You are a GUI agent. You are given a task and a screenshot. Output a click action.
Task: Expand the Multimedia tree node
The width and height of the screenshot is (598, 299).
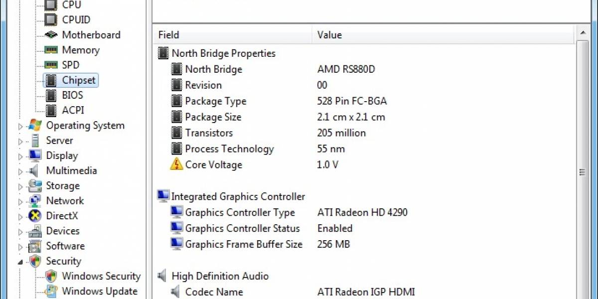point(20,171)
